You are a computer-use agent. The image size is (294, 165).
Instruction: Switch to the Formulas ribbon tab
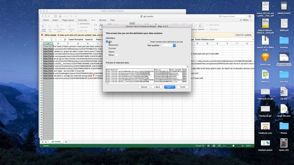82,20
